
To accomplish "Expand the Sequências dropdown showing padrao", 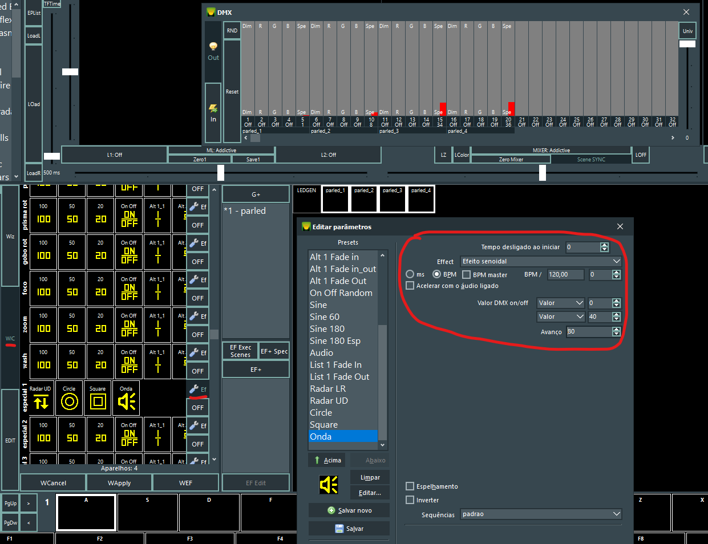I will coord(540,514).
